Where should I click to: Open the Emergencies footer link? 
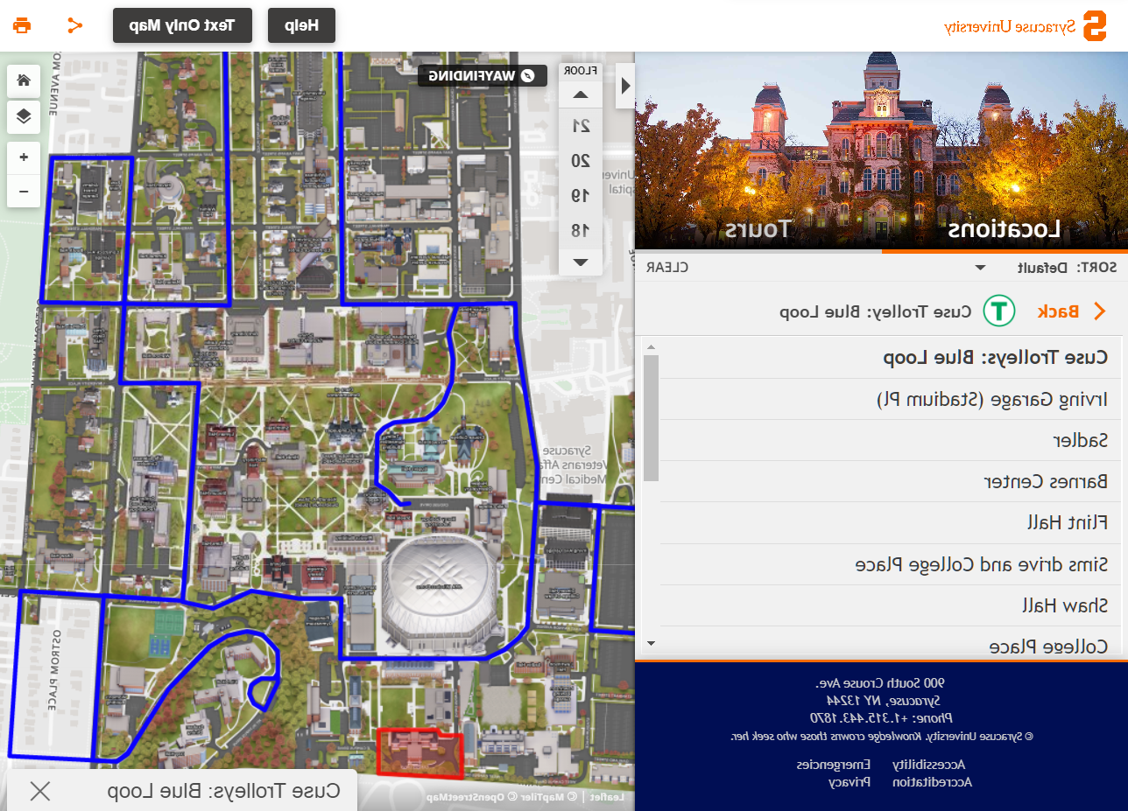[834, 764]
